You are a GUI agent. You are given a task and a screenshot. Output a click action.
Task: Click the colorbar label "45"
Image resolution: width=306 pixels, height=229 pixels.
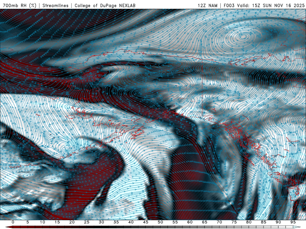[146, 222]
